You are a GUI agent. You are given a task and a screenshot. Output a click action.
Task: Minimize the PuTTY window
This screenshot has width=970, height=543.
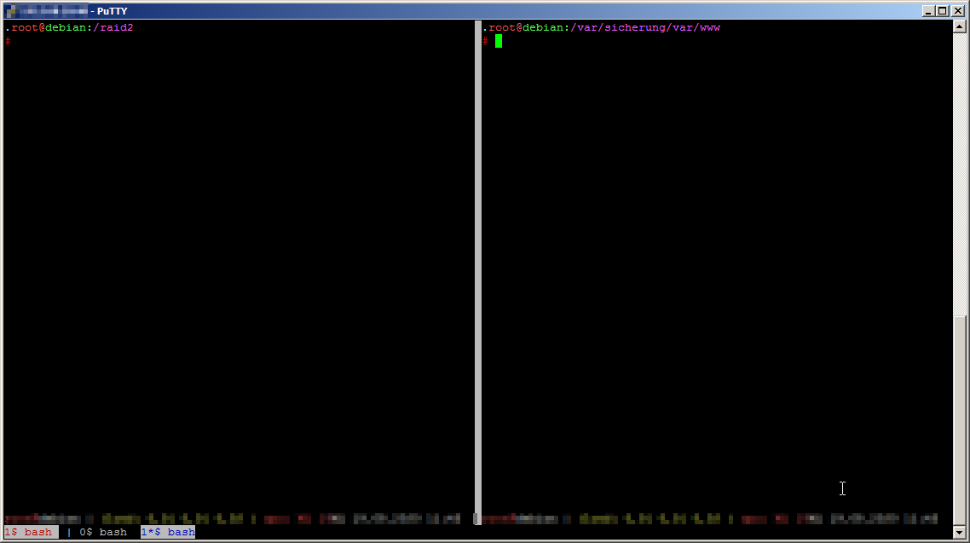point(928,11)
